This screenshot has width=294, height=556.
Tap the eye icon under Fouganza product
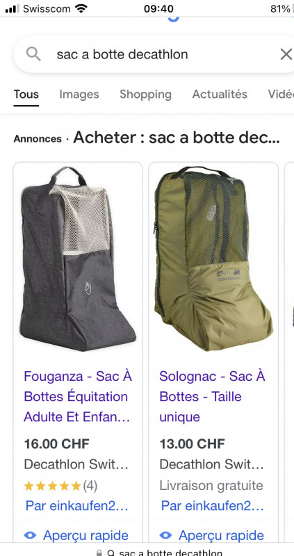[30, 535]
